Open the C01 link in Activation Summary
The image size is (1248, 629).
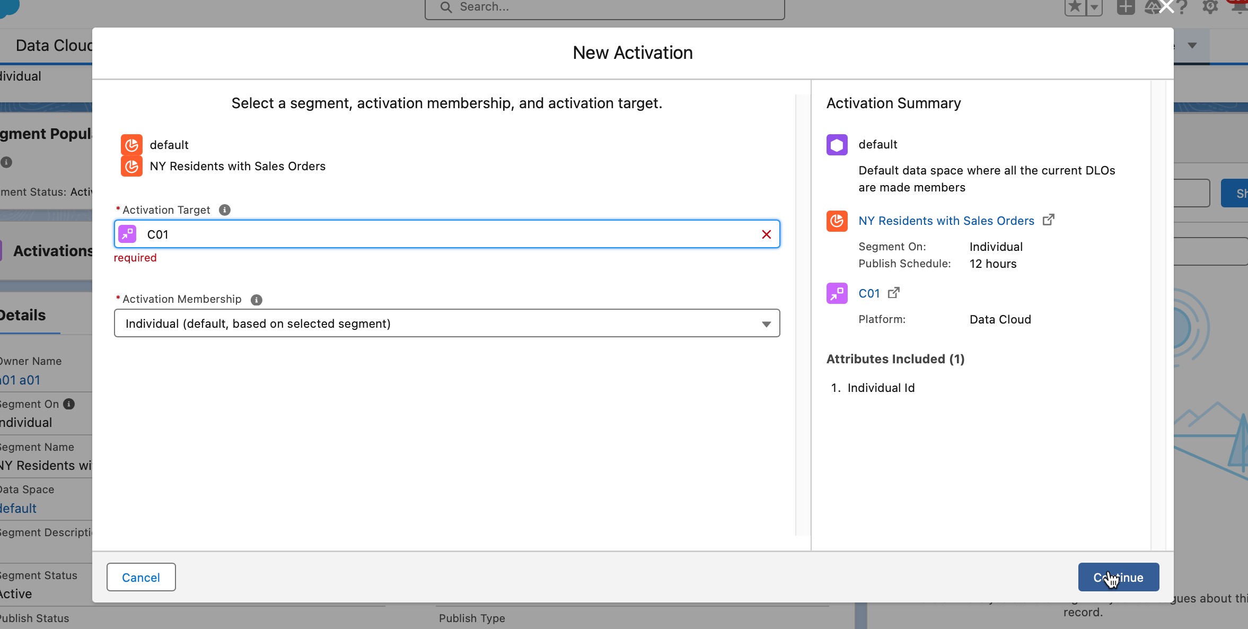point(869,293)
